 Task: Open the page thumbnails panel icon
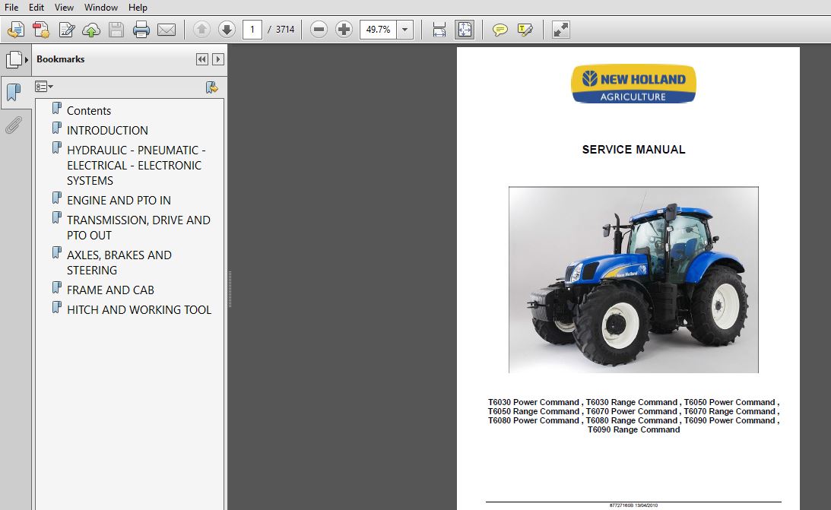tap(14, 59)
